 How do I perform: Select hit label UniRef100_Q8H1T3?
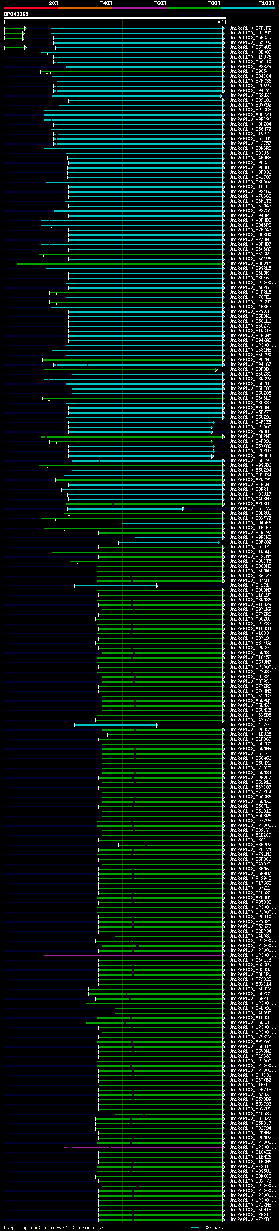point(250,201)
